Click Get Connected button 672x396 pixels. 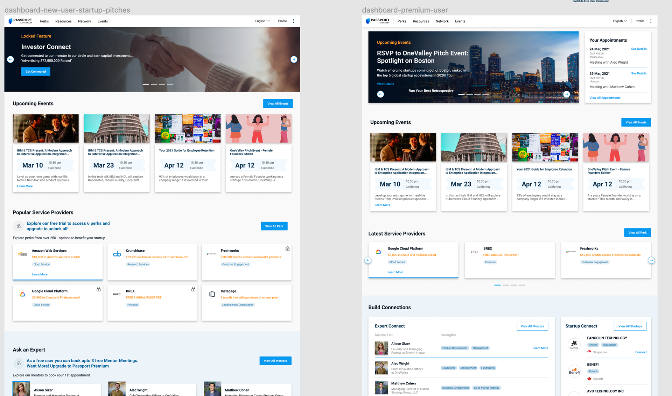[36, 72]
